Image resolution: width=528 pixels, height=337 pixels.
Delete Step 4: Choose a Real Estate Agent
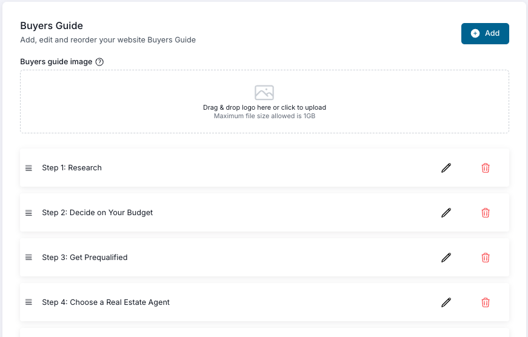(x=486, y=302)
